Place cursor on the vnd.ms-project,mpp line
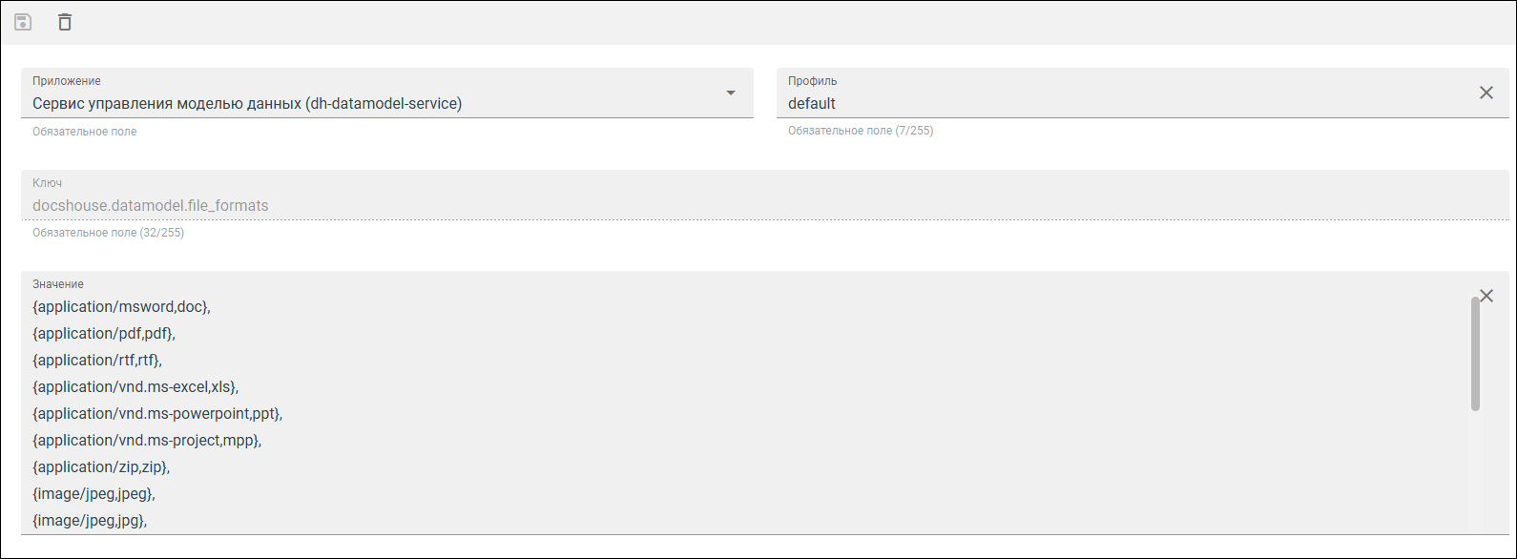 coord(147,440)
